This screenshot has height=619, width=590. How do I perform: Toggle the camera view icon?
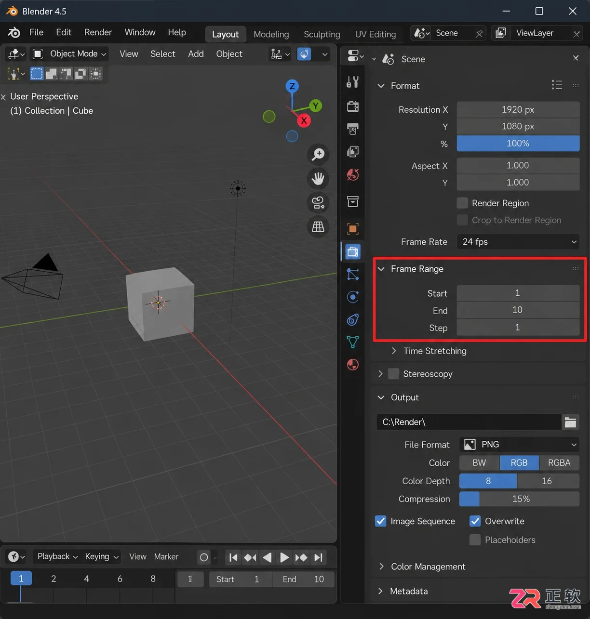point(318,202)
